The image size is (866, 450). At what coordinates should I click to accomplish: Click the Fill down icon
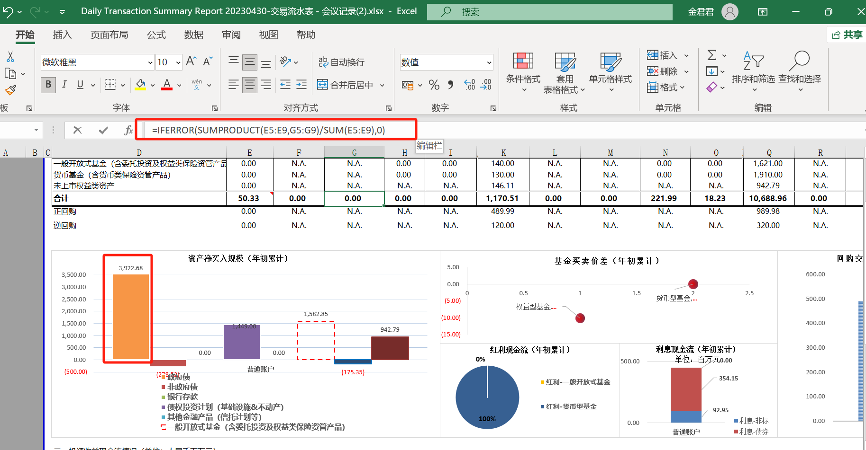tap(712, 71)
